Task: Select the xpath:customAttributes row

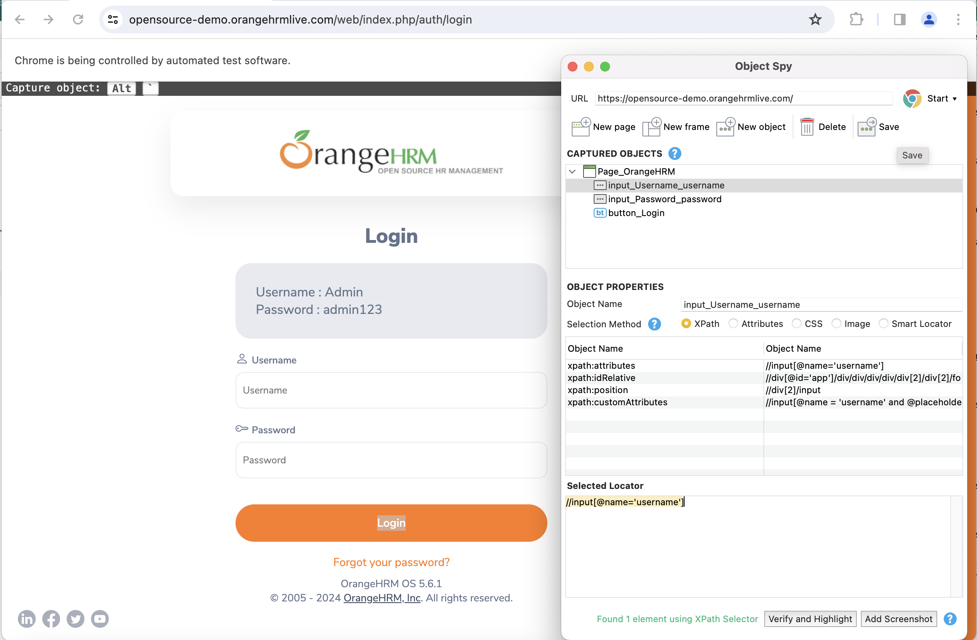Action: [x=764, y=402]
